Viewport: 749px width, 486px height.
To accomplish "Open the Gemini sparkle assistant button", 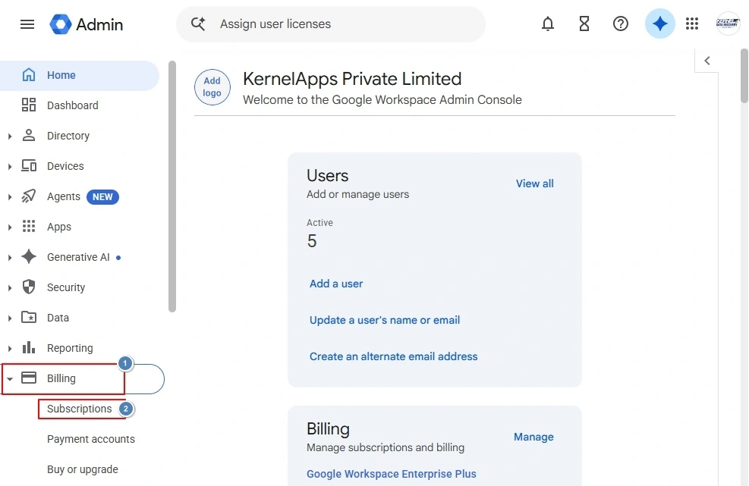I will point(659,24).
